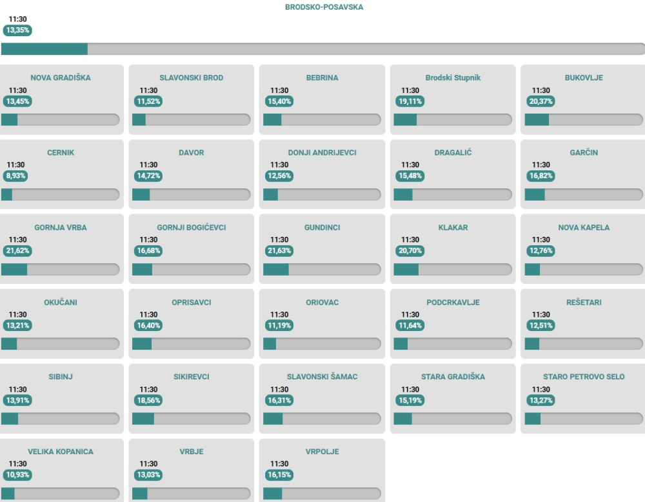Screen dimensions: 645x502
Task: Click the 16,15% badge for Vrpolje
Action: 279,475
